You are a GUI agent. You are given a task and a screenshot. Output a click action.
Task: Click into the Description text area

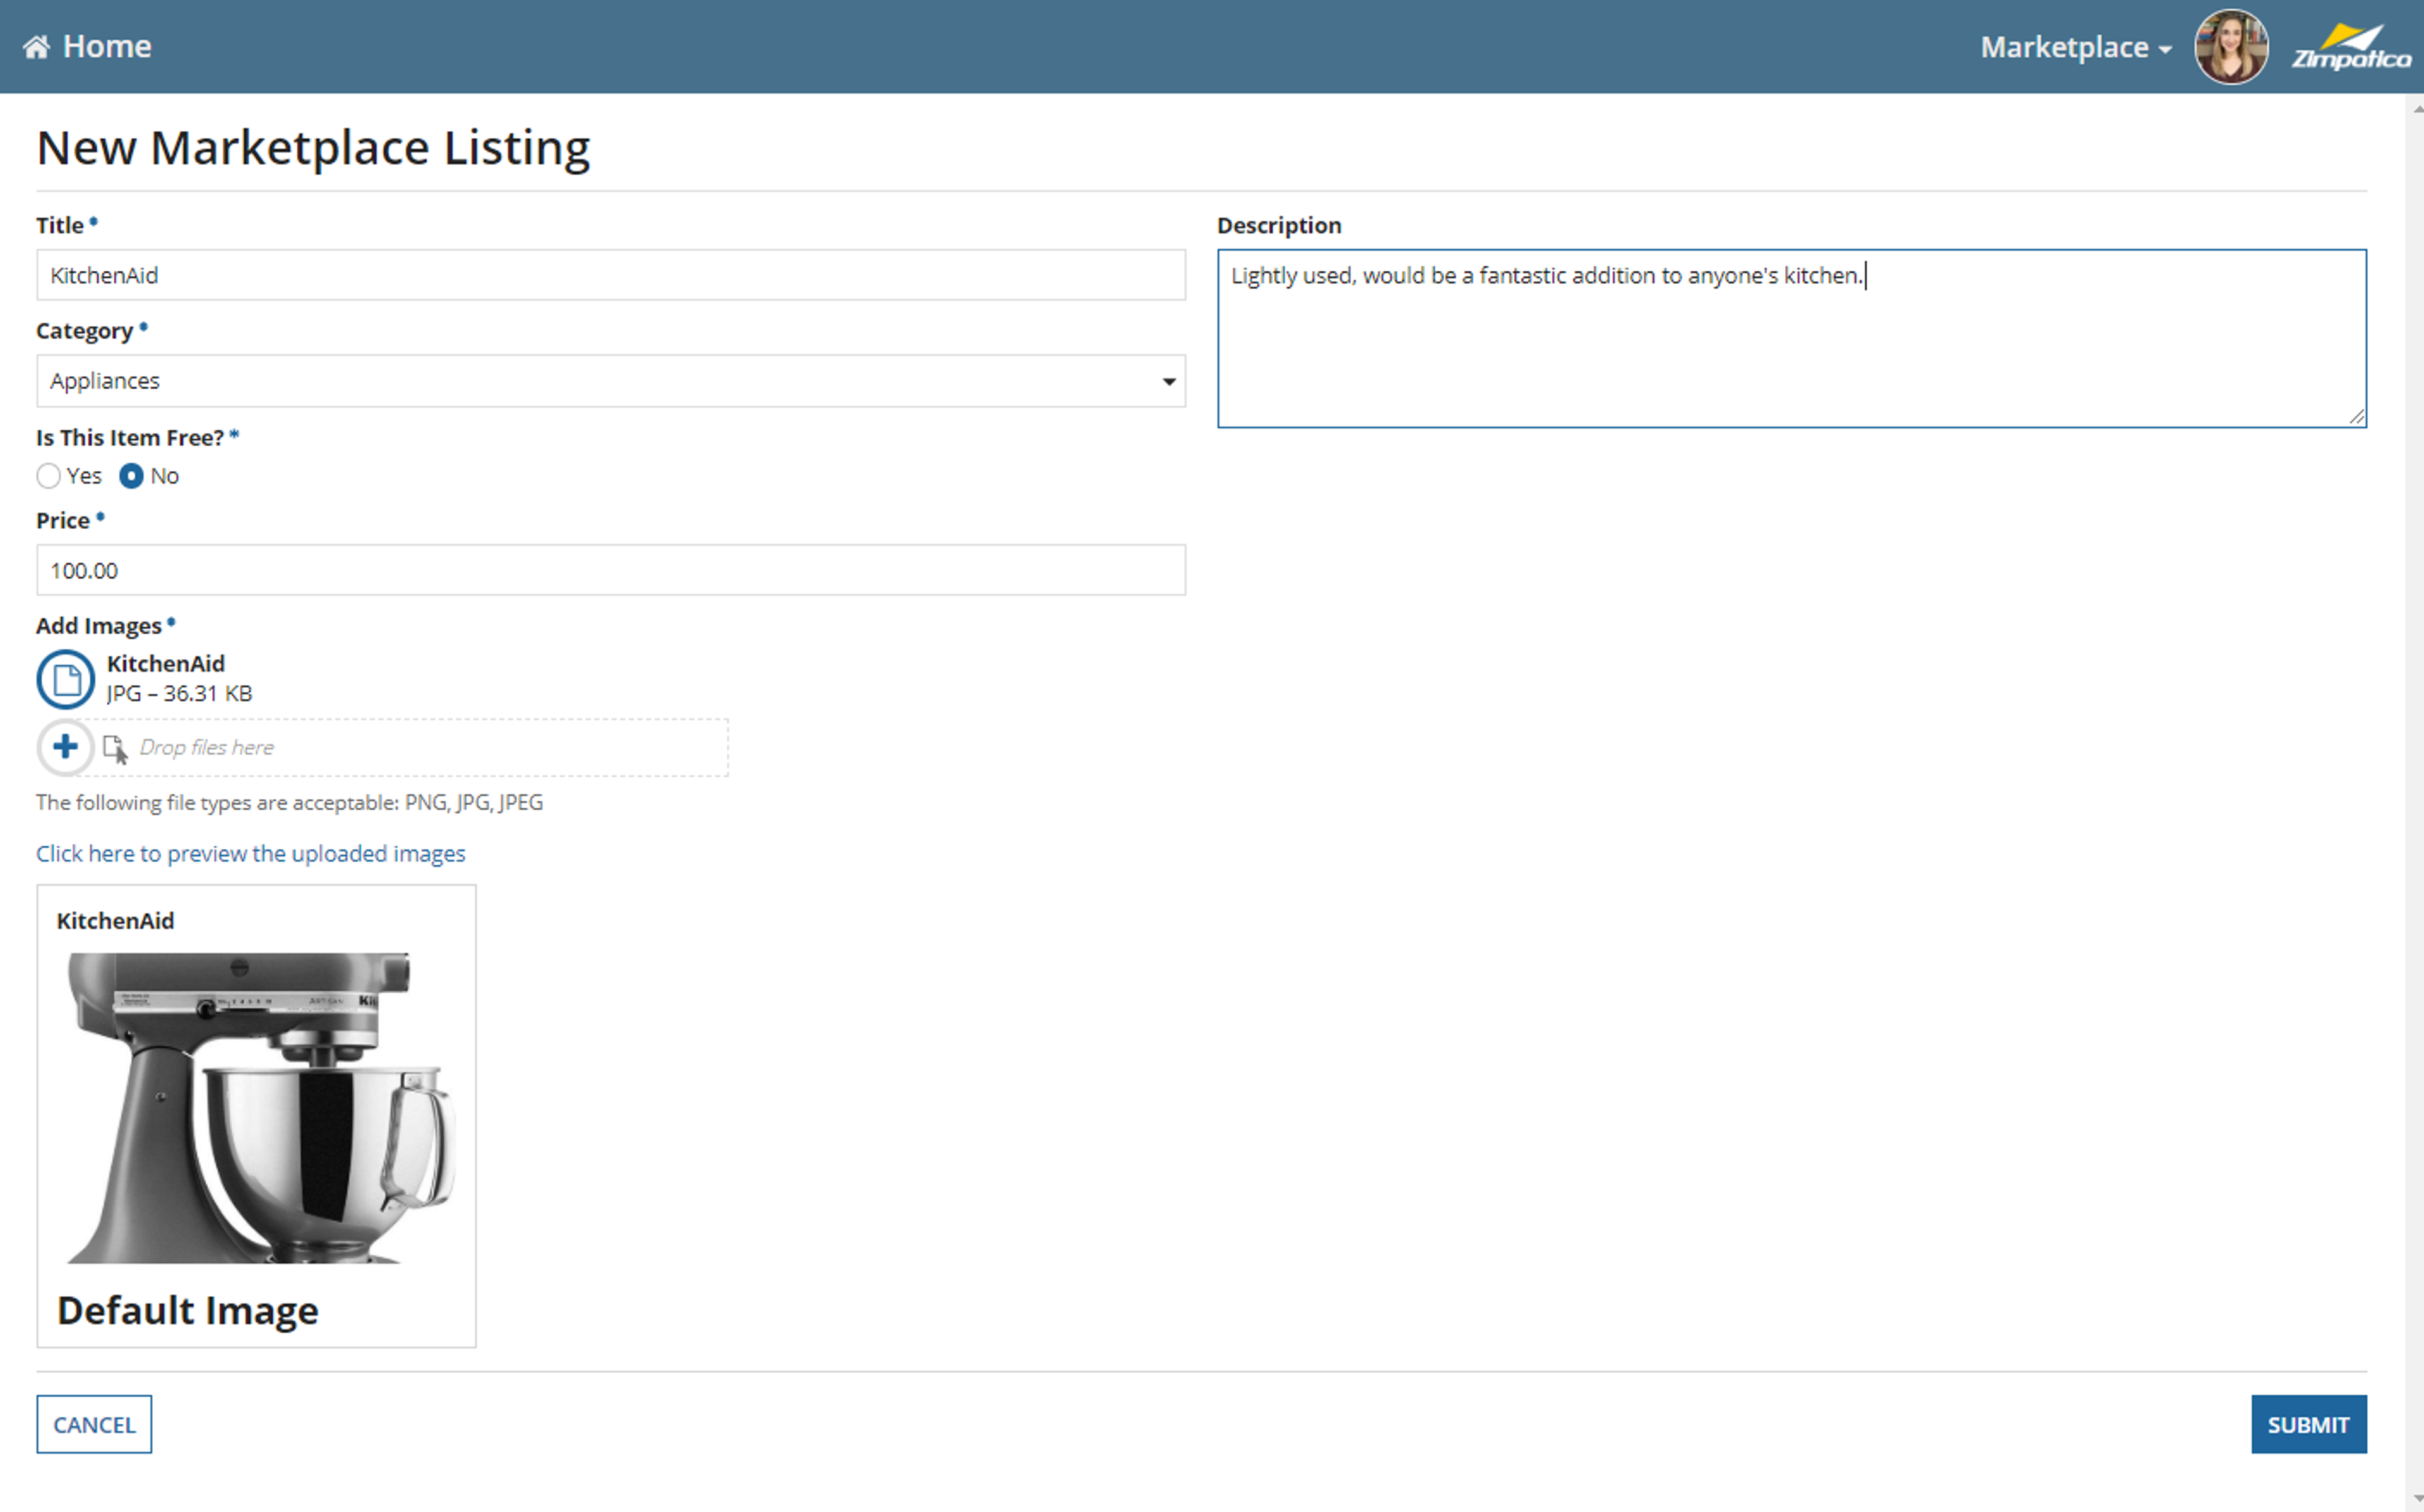1791,338
